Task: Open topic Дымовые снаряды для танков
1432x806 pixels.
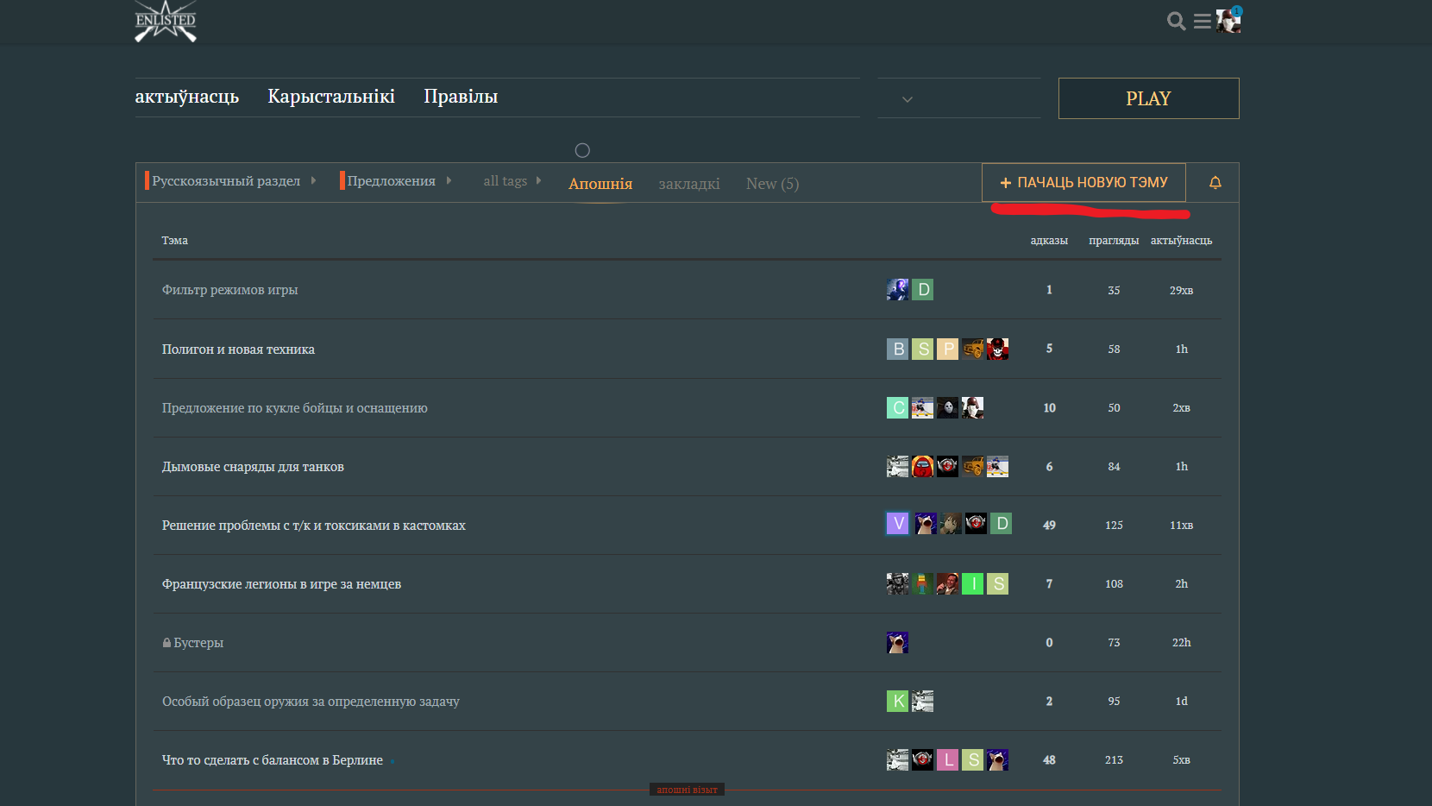Action: pyautogui.click(x=253, y=467)
